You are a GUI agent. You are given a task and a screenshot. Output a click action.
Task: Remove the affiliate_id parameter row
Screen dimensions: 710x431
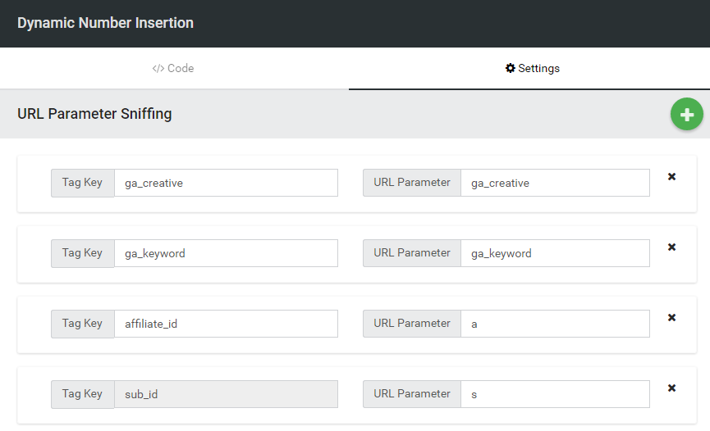671,318
